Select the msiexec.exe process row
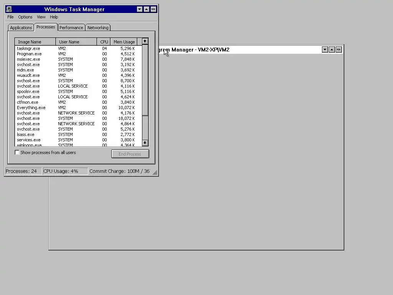 [x=78, y=59]
